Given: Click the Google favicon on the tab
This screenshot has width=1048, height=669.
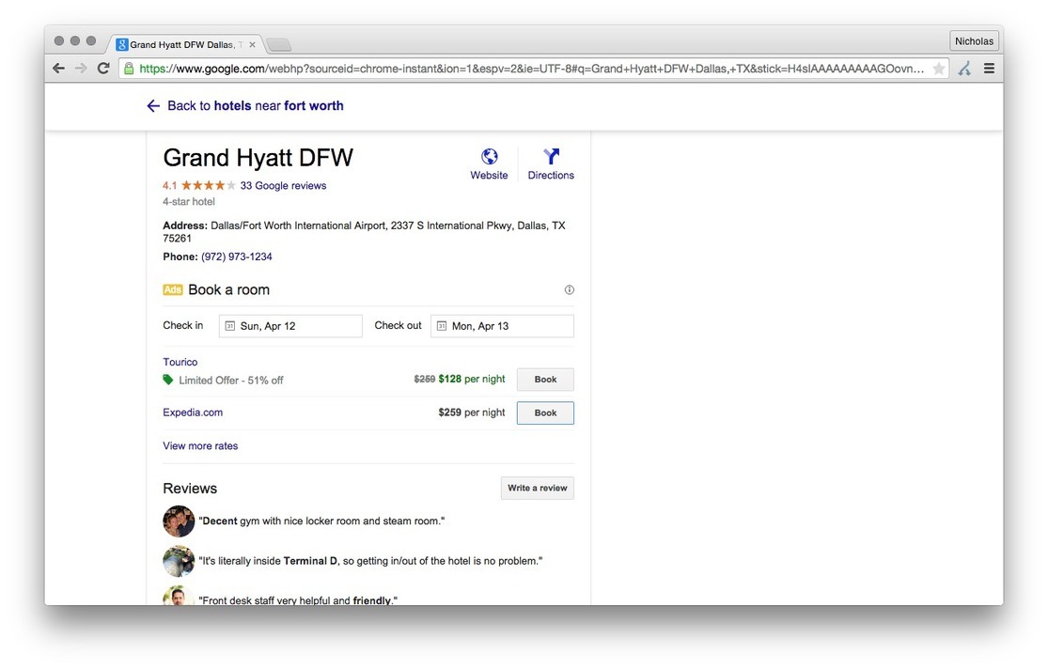Looking at the screenshot, I should point(121,45).
